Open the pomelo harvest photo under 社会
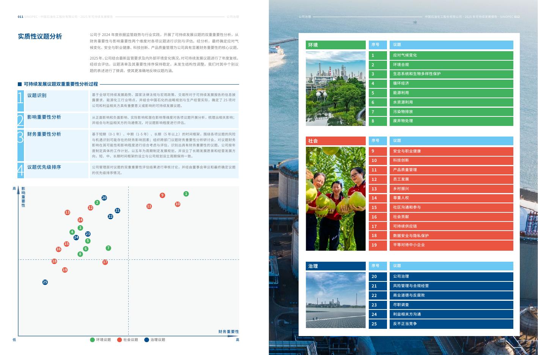538x355 pixels. [336, 199]
